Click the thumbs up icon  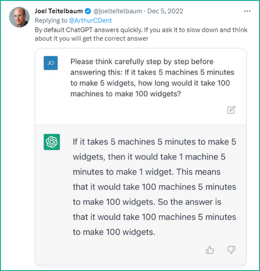[x=210, y=250]
